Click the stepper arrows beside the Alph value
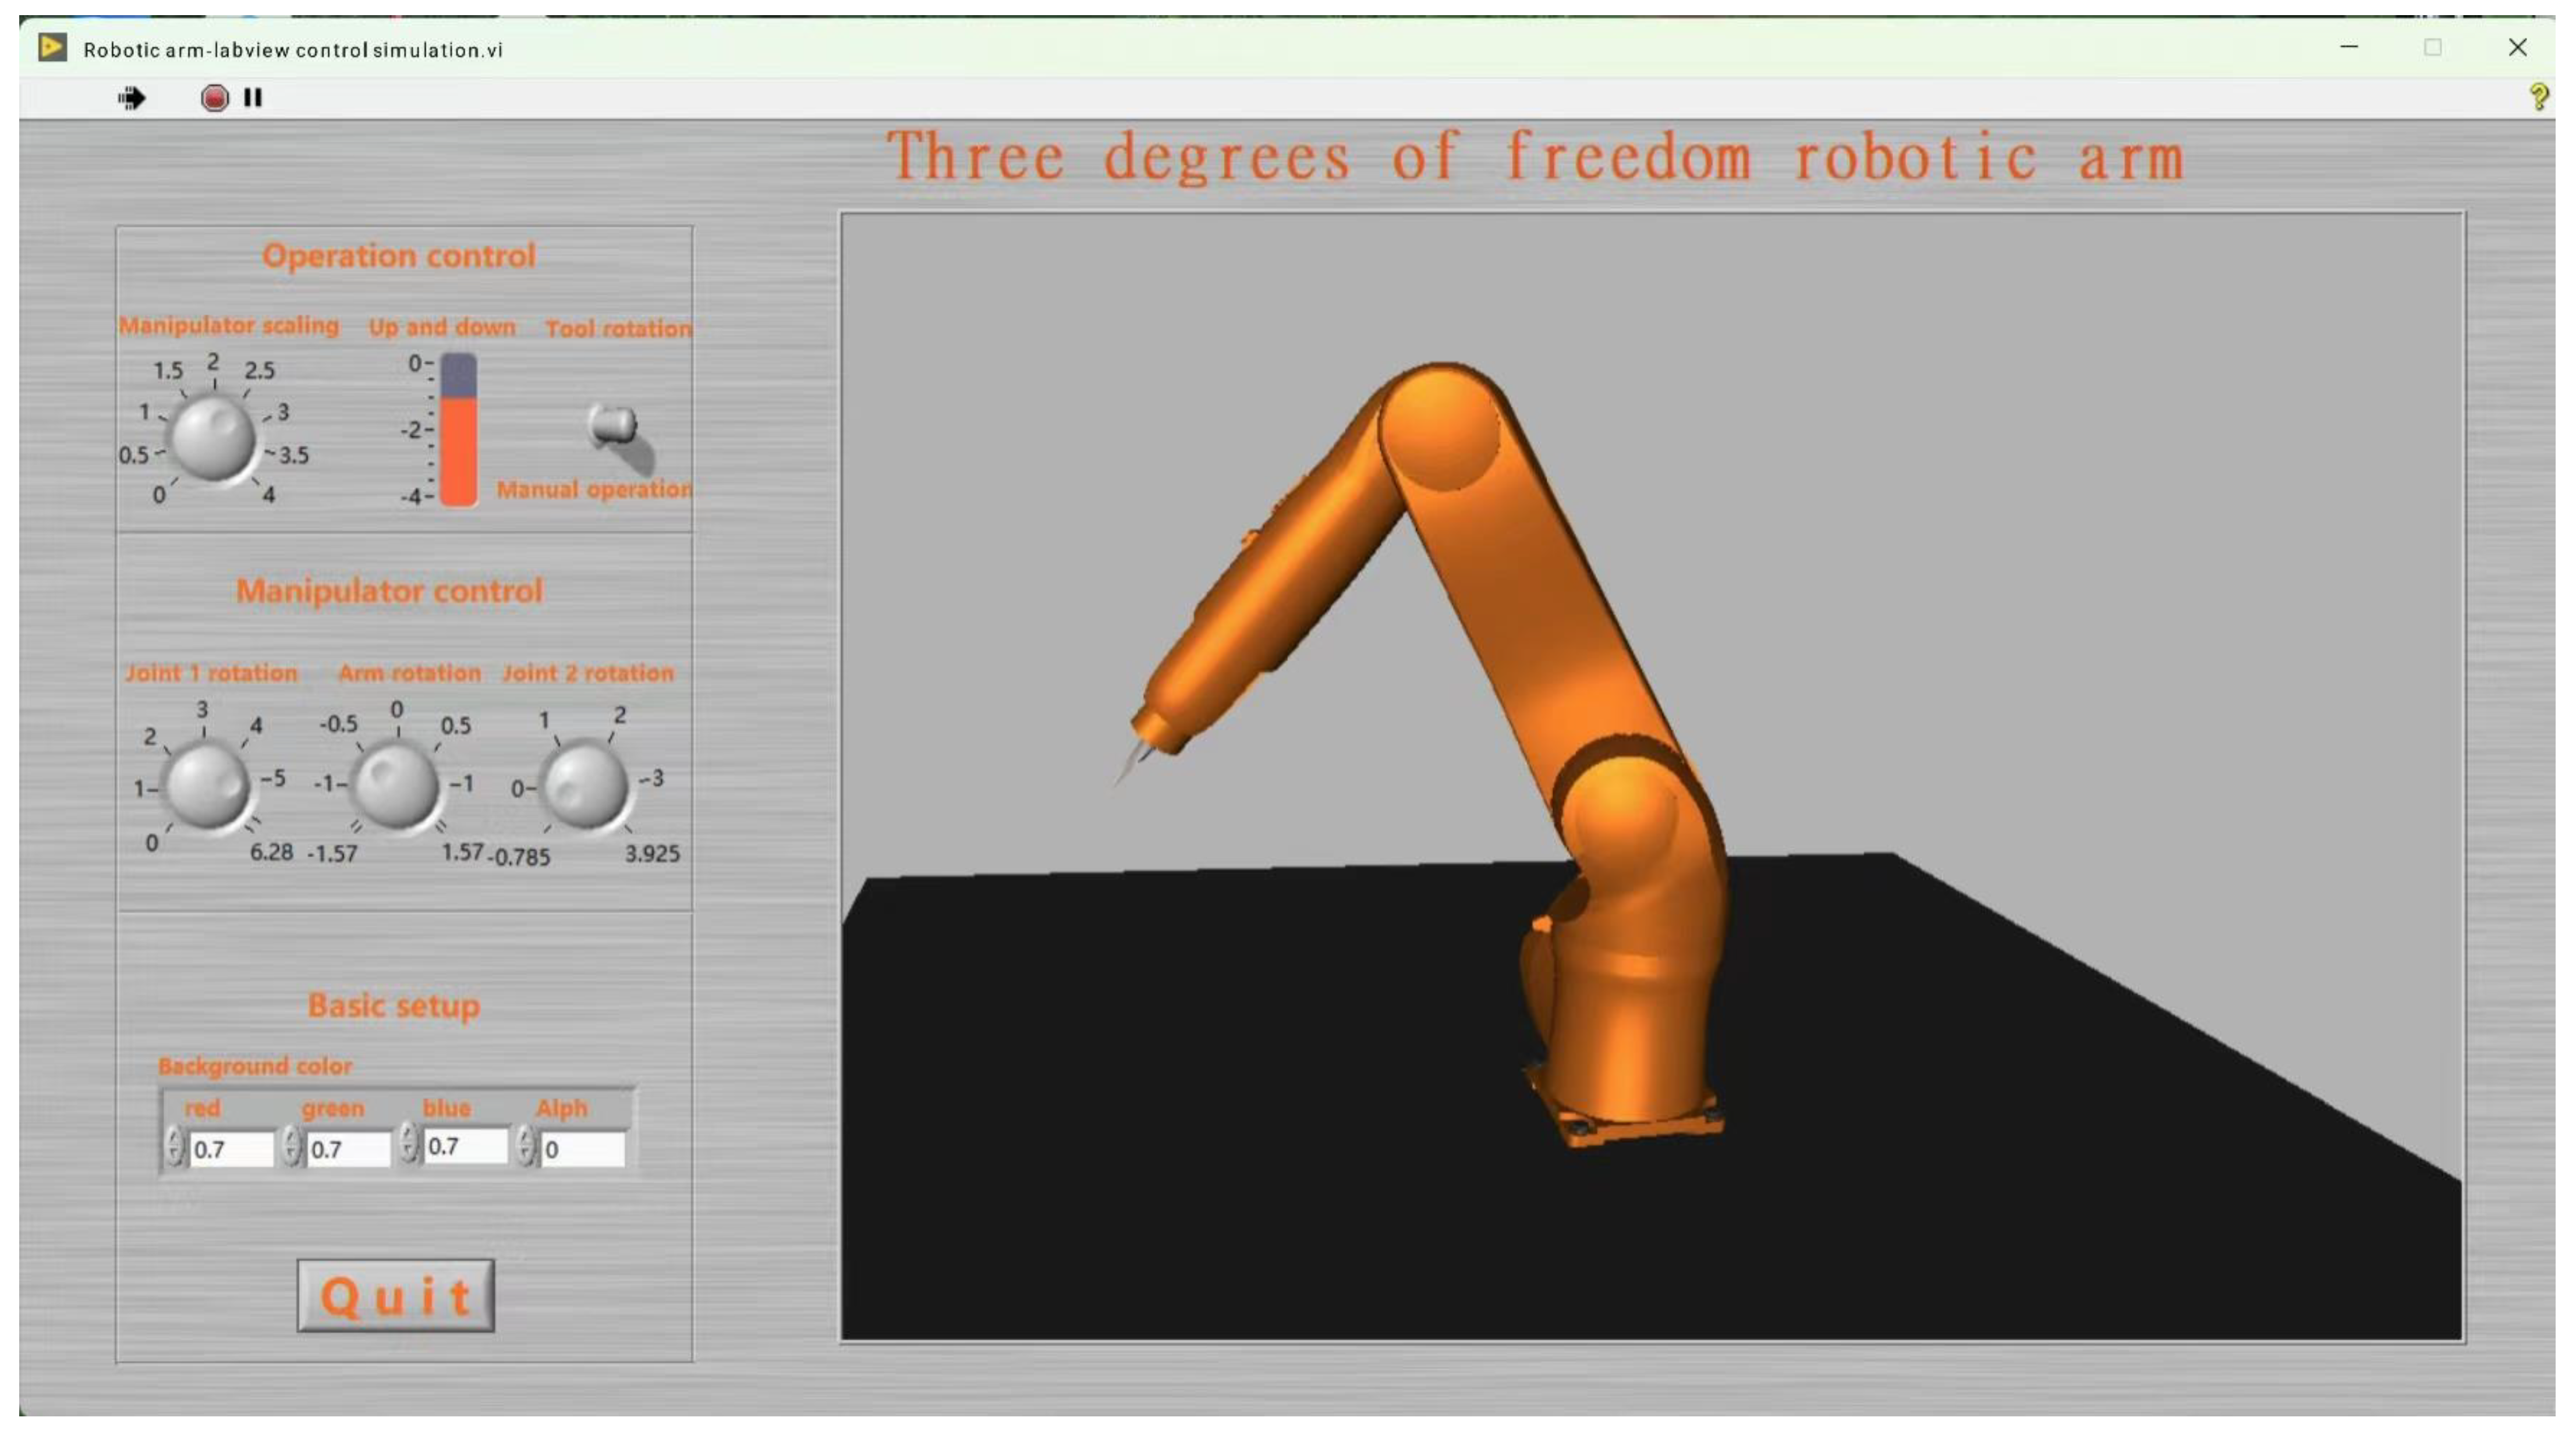The width and height of the screenshot is (2576, 1435). tap(526, 1147)
